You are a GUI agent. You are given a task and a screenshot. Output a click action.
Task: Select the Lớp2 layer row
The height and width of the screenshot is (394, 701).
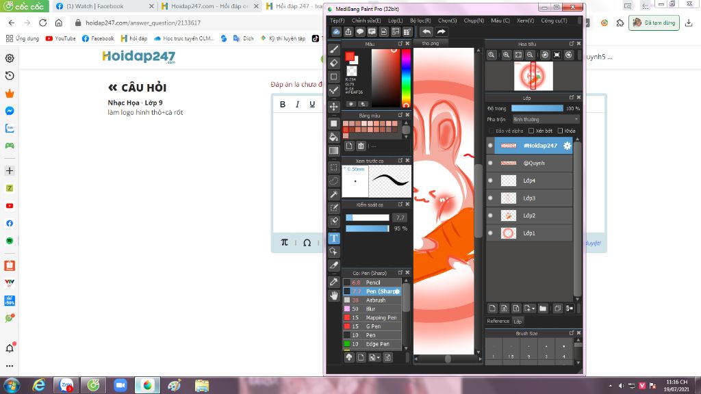click(530, 215)
